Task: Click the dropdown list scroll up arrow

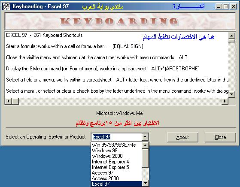Action: coord(145,145)
